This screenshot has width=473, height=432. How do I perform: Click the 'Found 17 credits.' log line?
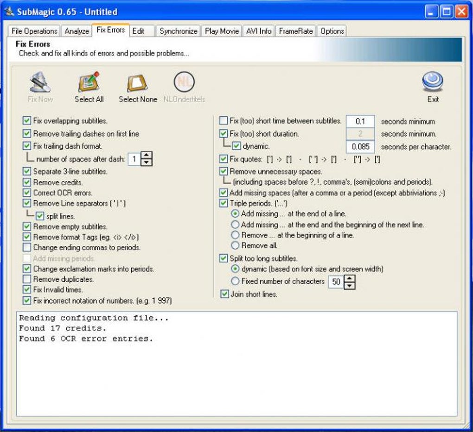(x=63, y=328)
